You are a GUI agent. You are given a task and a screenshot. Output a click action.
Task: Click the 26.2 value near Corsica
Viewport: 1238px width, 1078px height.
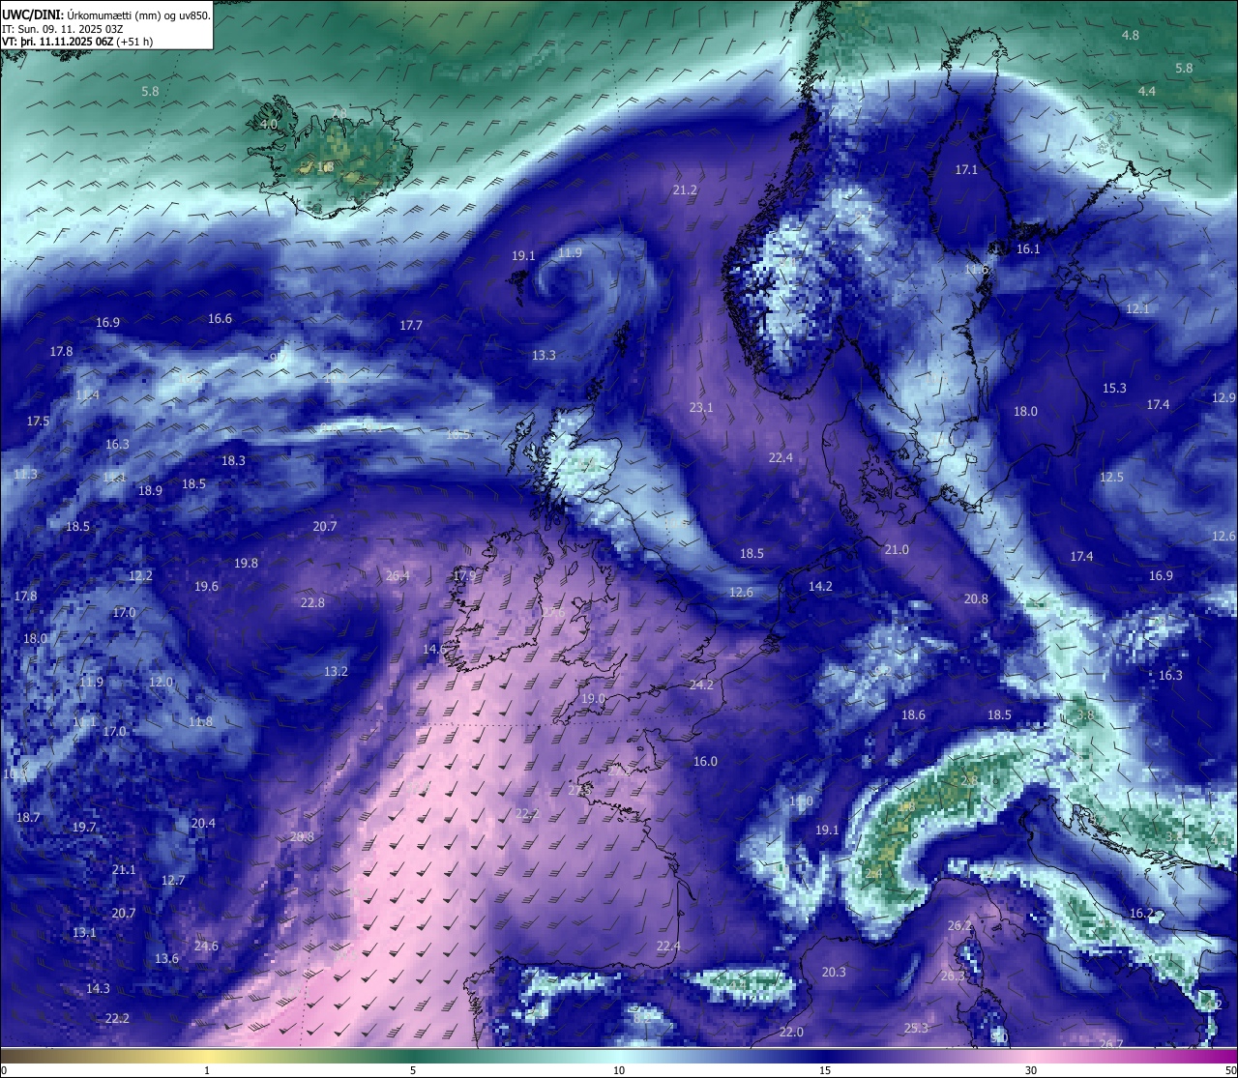point(959,925)
